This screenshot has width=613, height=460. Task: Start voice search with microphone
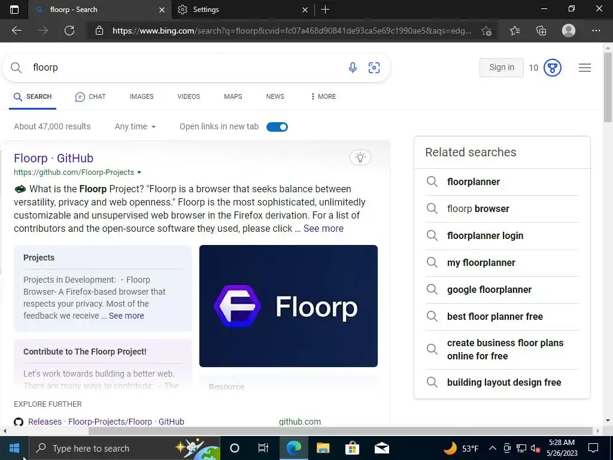pyautogui.click(x=352, y=68)
